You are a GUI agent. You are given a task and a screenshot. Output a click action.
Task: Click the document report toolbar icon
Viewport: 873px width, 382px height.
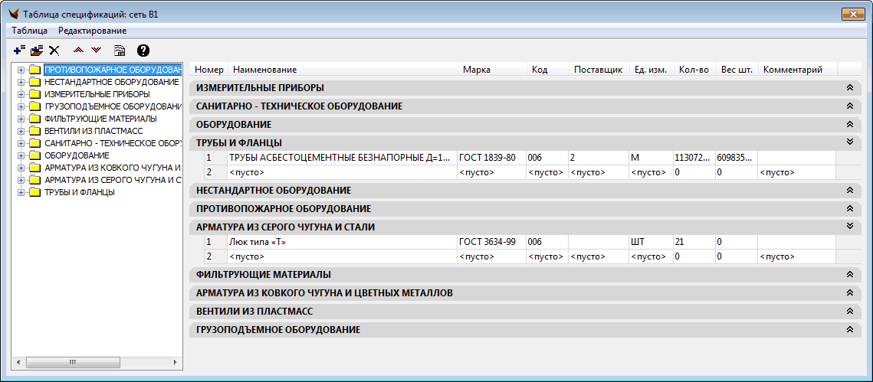[120, 51]
